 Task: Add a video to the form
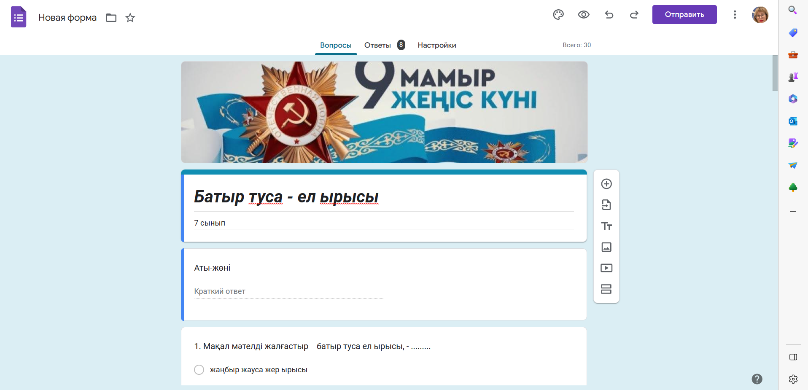[x=606, y=268]
